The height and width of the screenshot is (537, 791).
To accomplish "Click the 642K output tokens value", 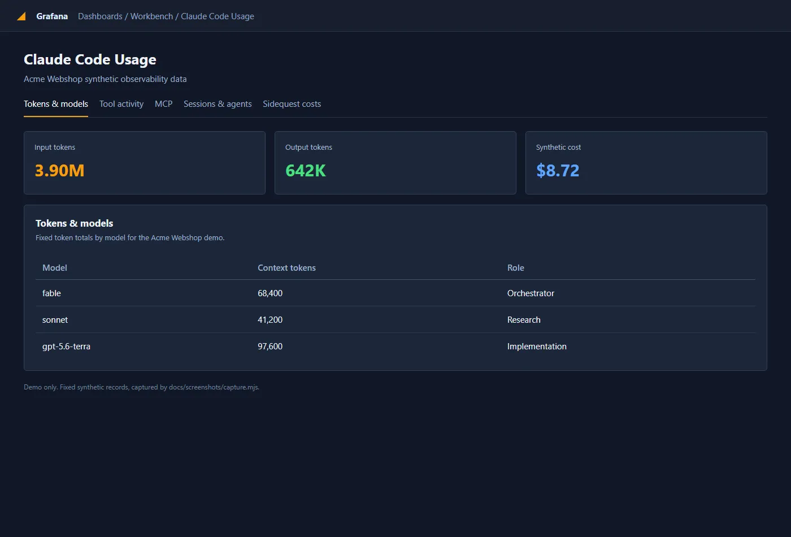I will [306, 171].
